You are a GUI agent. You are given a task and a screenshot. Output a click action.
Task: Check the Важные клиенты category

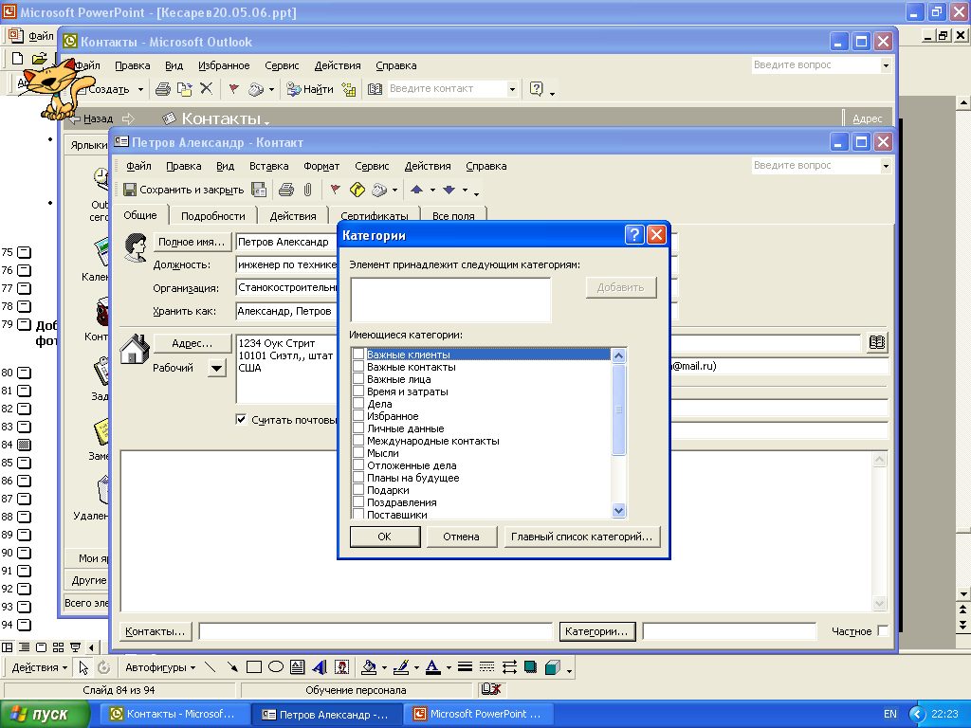357,354
